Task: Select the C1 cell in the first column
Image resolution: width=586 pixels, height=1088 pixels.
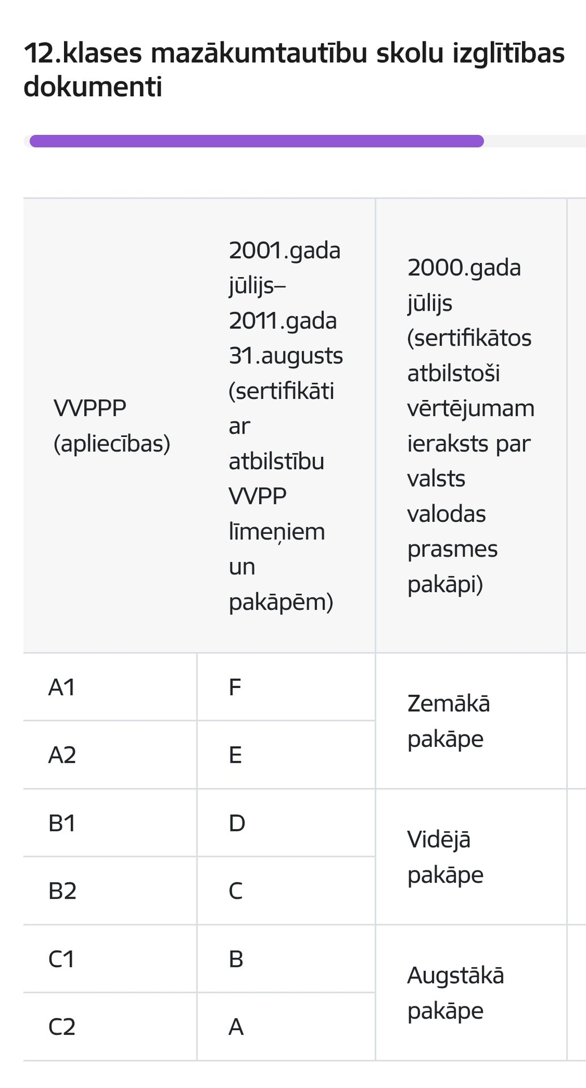Action: click(62, 959)
